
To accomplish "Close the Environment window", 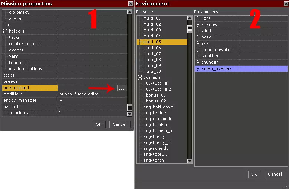I will (286, 4).
